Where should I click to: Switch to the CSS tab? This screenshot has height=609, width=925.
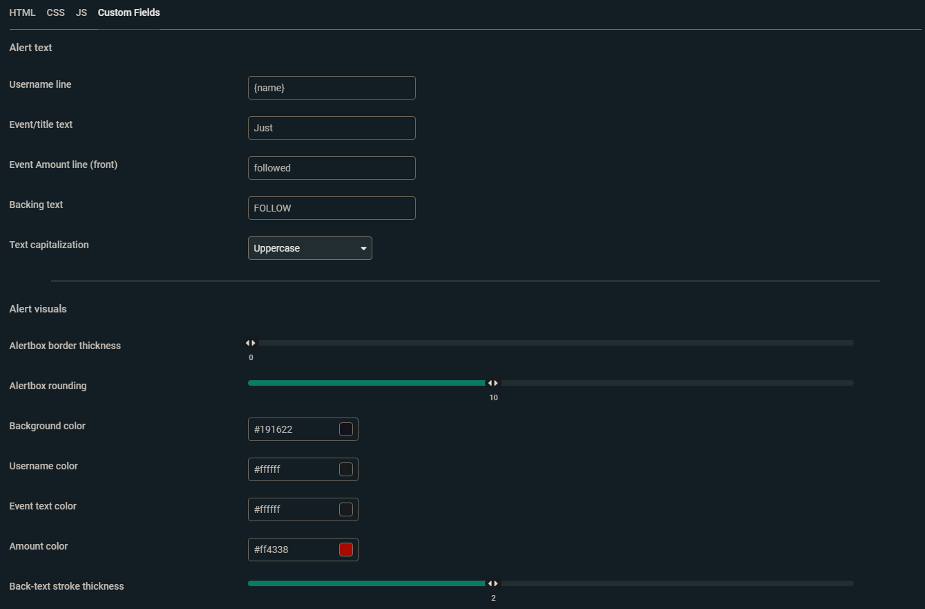tap(56, 12)
